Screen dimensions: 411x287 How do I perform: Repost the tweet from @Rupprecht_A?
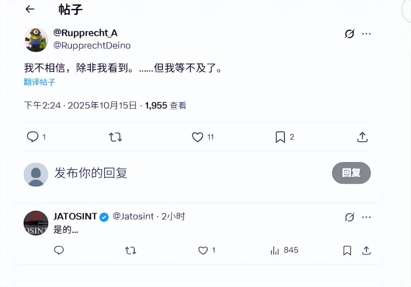pyautogui.click(x=115, y=137)
